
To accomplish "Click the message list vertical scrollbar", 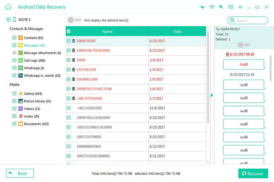I will pos(208,76).
